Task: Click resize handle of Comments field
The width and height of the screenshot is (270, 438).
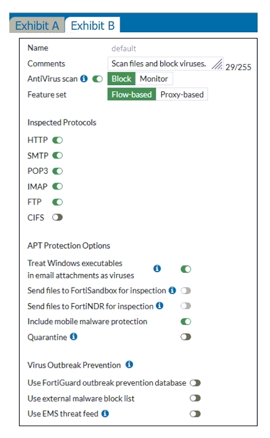Action: point(217,64)
